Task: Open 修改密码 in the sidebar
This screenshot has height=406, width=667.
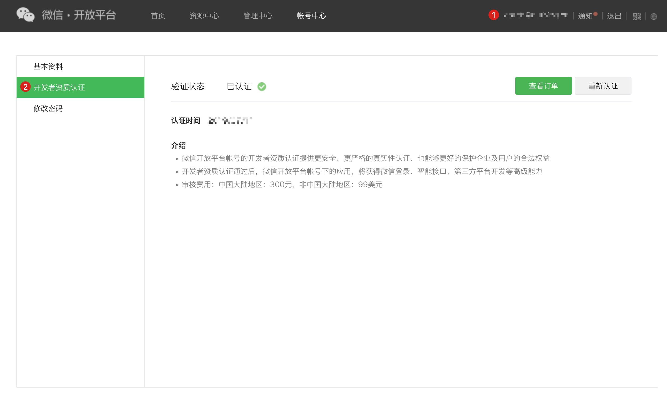Action: (48, 109)
